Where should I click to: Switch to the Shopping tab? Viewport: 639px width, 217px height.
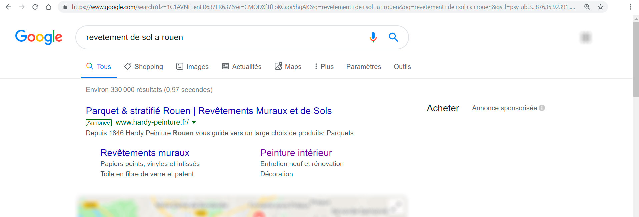click(x=144, y=67)
